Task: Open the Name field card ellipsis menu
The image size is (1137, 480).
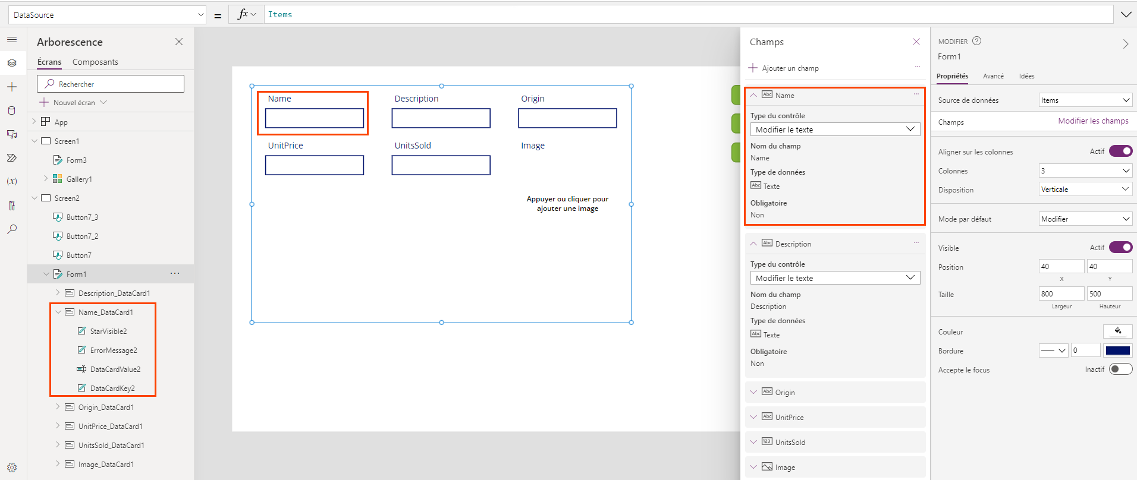Action: point(916,94)
